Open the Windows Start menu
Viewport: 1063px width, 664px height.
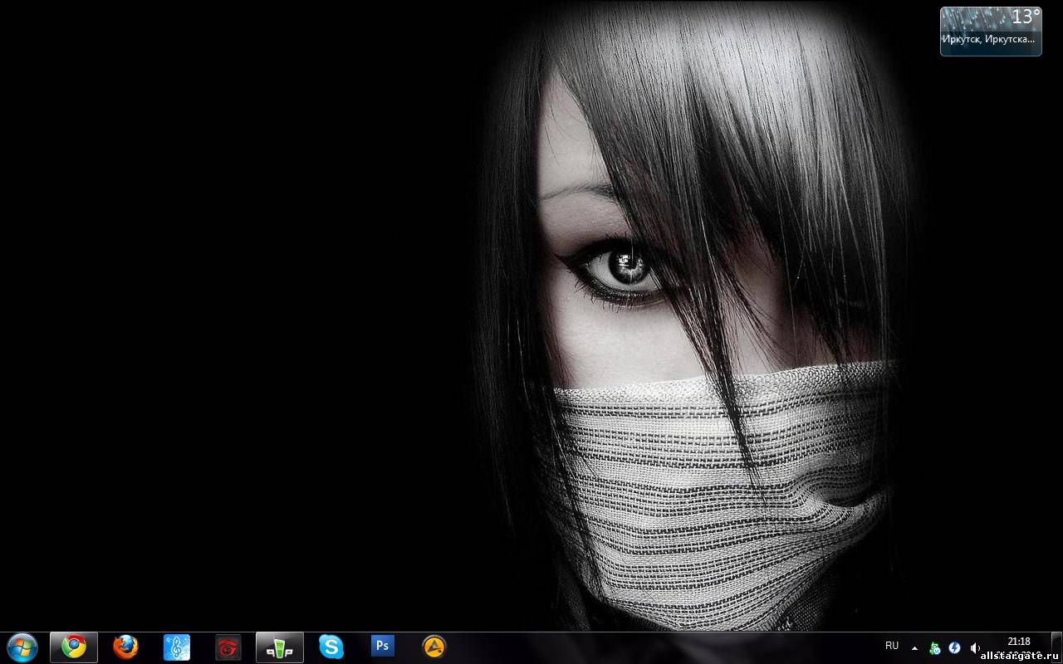pyautogui.click(x=22, y=647)
